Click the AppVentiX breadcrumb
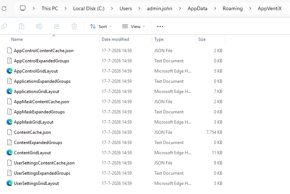 (270, 8)
